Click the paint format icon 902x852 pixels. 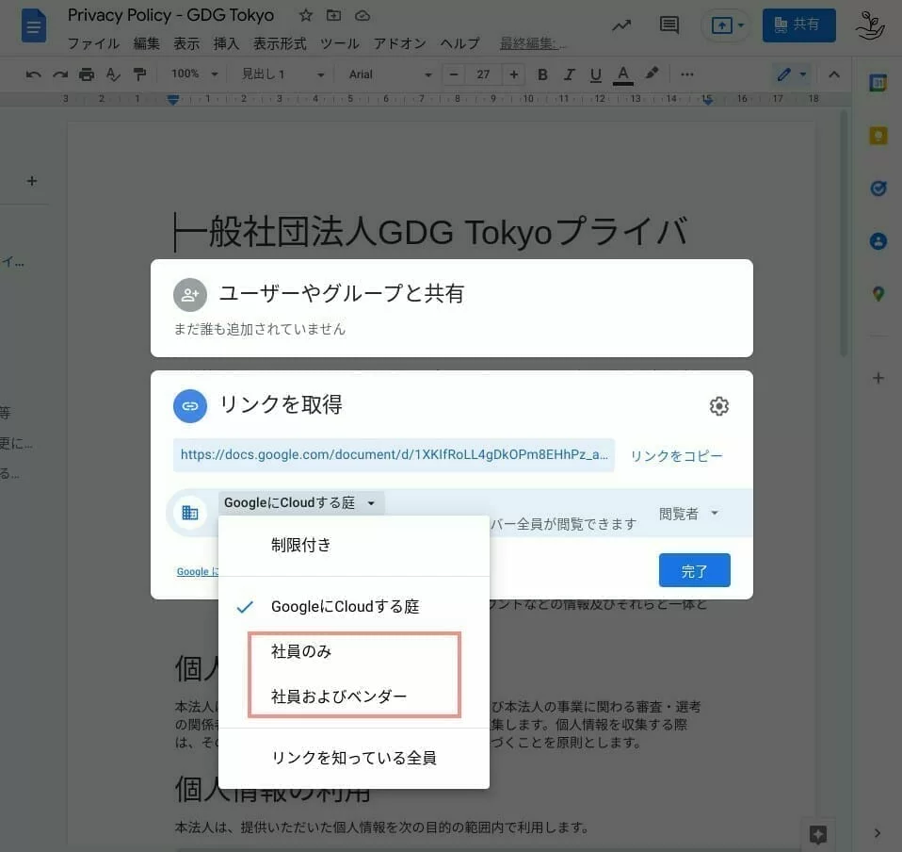[x=139, y=74]
